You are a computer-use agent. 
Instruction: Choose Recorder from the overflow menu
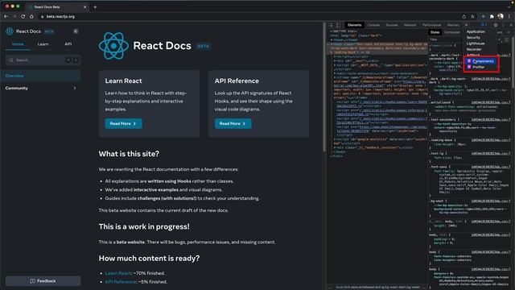474,49
